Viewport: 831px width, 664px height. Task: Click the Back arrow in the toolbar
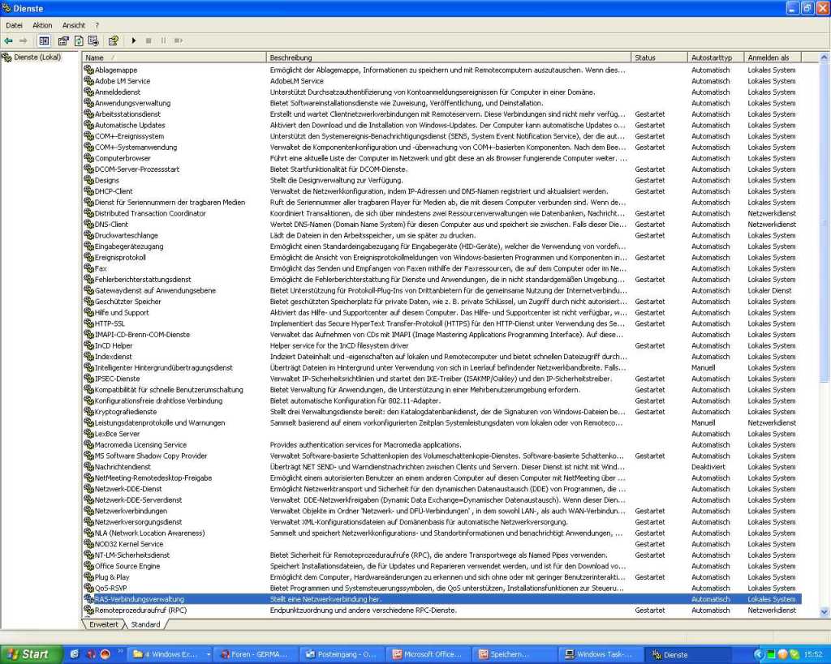tap(8, 41)
